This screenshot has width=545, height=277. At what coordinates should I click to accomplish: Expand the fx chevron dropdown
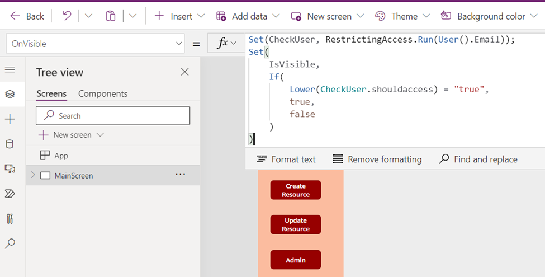[x=234, y=43]
